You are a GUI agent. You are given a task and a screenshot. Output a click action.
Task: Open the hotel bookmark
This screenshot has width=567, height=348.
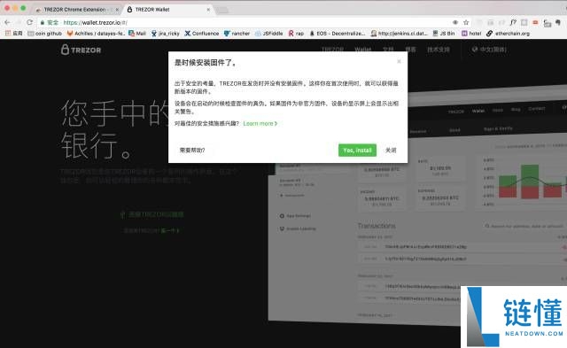pyautogui.click(x=471, y=34)
